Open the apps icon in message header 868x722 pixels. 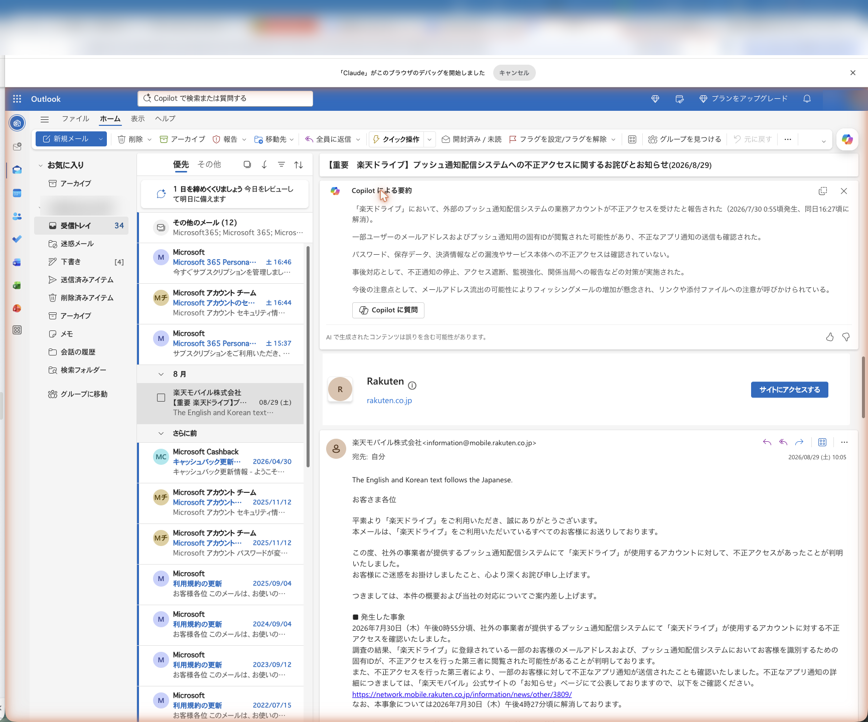click(x=822, y=442)
